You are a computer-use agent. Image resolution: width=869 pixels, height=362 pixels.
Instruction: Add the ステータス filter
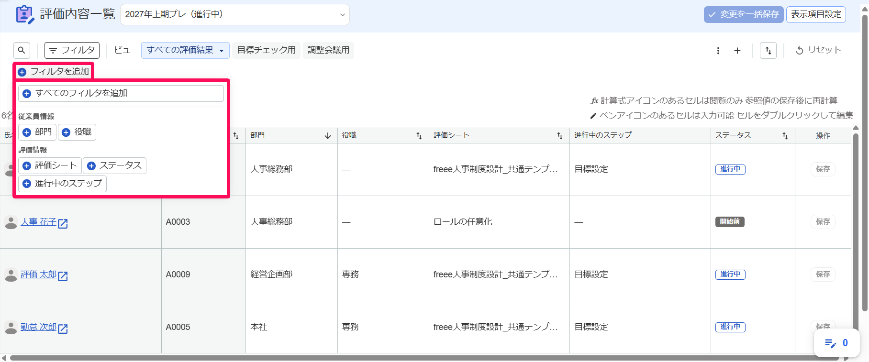(x=114, y=165)
